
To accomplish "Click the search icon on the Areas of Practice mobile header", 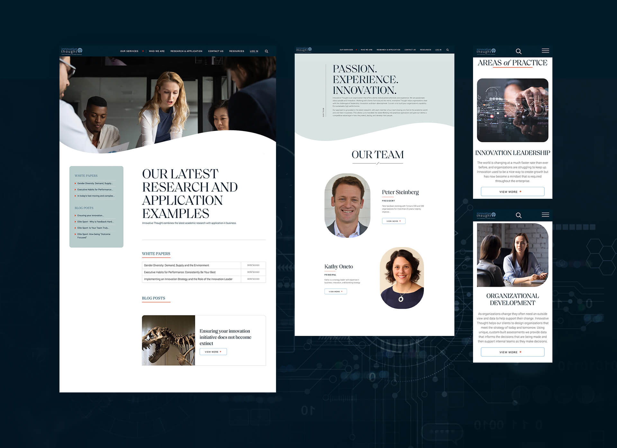I will pyautogui.click(x=518, y=51).
